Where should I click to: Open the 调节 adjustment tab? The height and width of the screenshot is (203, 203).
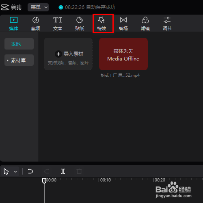(x=167, y=24)
